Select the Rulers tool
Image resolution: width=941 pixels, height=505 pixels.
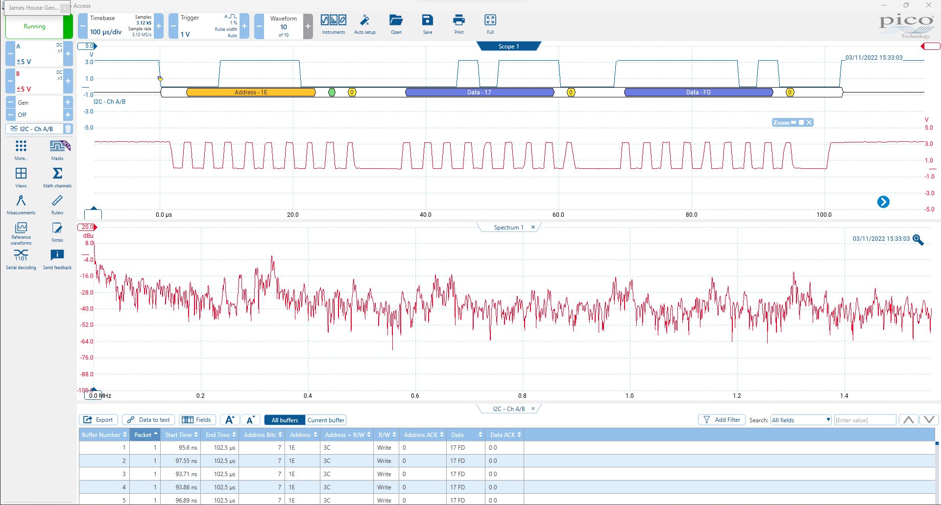click(57, 205)
